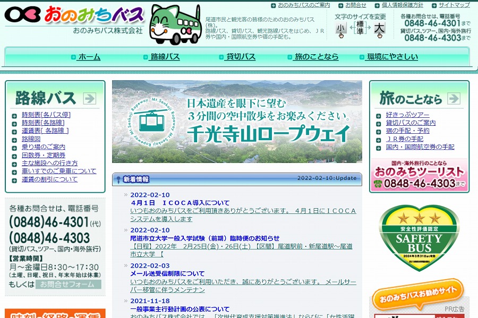The image size is (478, 318).
Task: Click the orange 時刻・経路・運賃 banner
Action: point(55,313)
